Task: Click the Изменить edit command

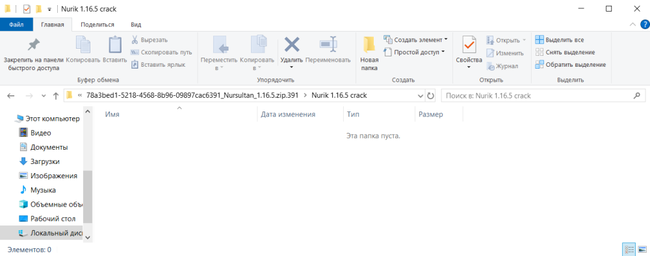Action: coord(505,53)
